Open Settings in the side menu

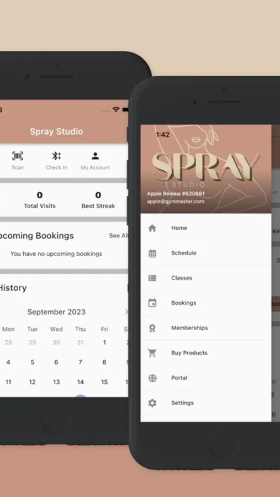click(x=206, y=403)
